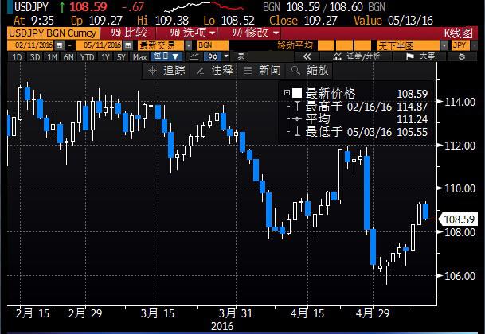Viewport: 485px width, 334px height.
Task: Click the 最新价格 white color swatch
Action: [295, 93]
